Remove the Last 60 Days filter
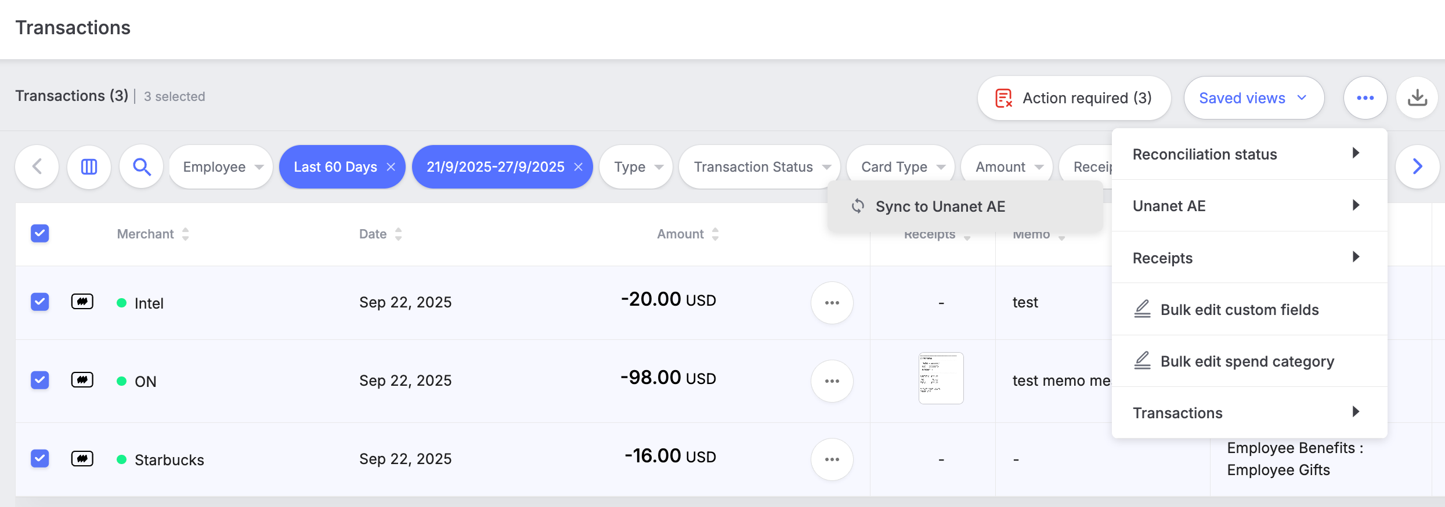Viewport: 1445px width, 507px height. (x=391, y=167)
